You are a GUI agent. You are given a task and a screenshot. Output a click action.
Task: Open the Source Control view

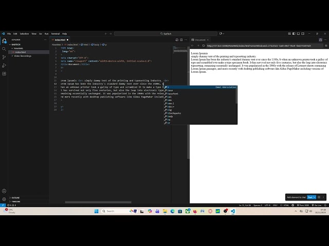click(x=4, y=57)
